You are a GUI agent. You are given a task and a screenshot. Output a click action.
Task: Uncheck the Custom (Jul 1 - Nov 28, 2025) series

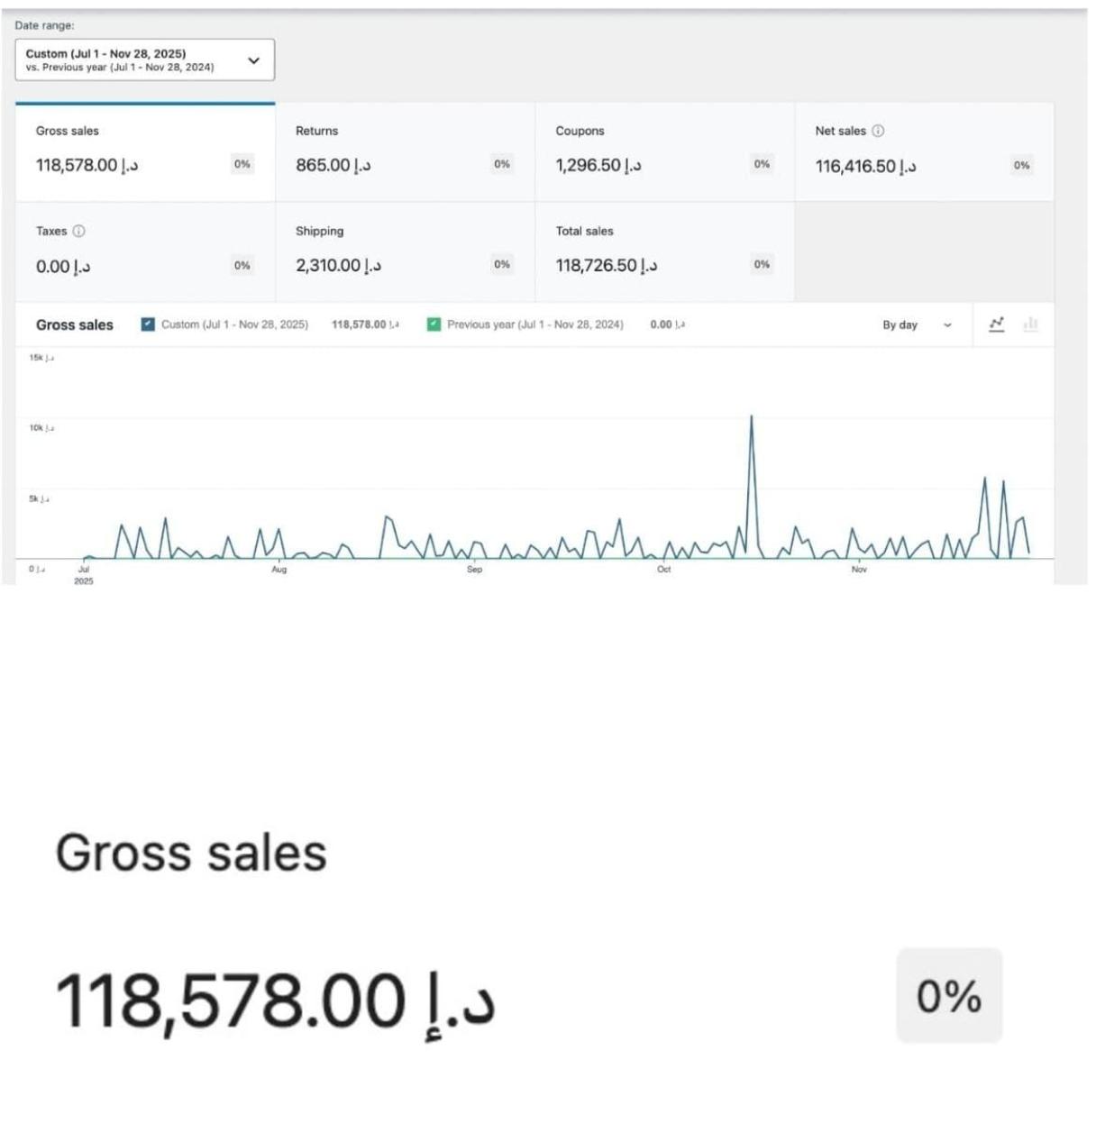click(147, 322)
